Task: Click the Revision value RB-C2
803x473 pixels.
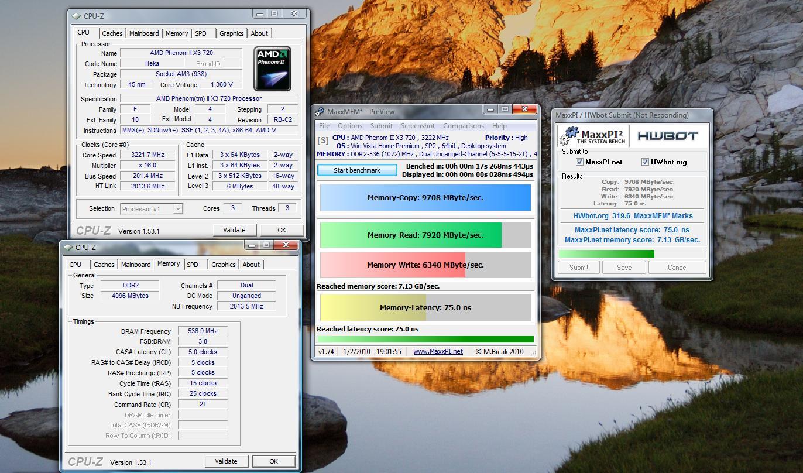Action: [283, 120]
